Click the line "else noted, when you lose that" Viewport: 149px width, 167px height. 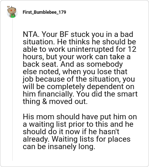(x=75, y=72)
